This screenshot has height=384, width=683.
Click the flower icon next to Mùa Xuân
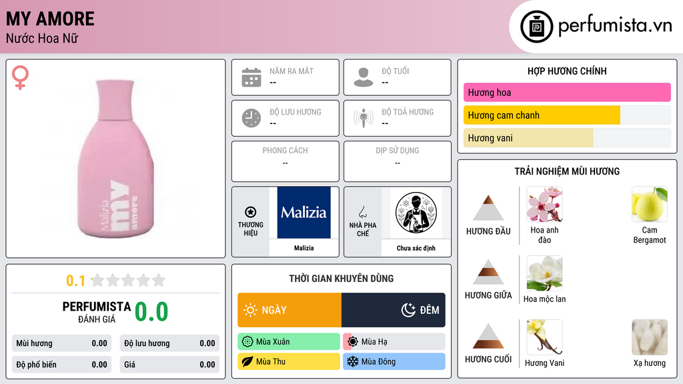click(x=247, y=342)
